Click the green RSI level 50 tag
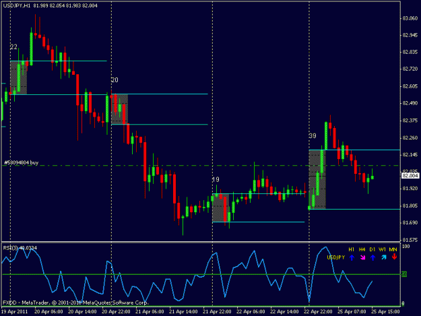The width and height of the screenshot is (421, 316). (404, 274)
